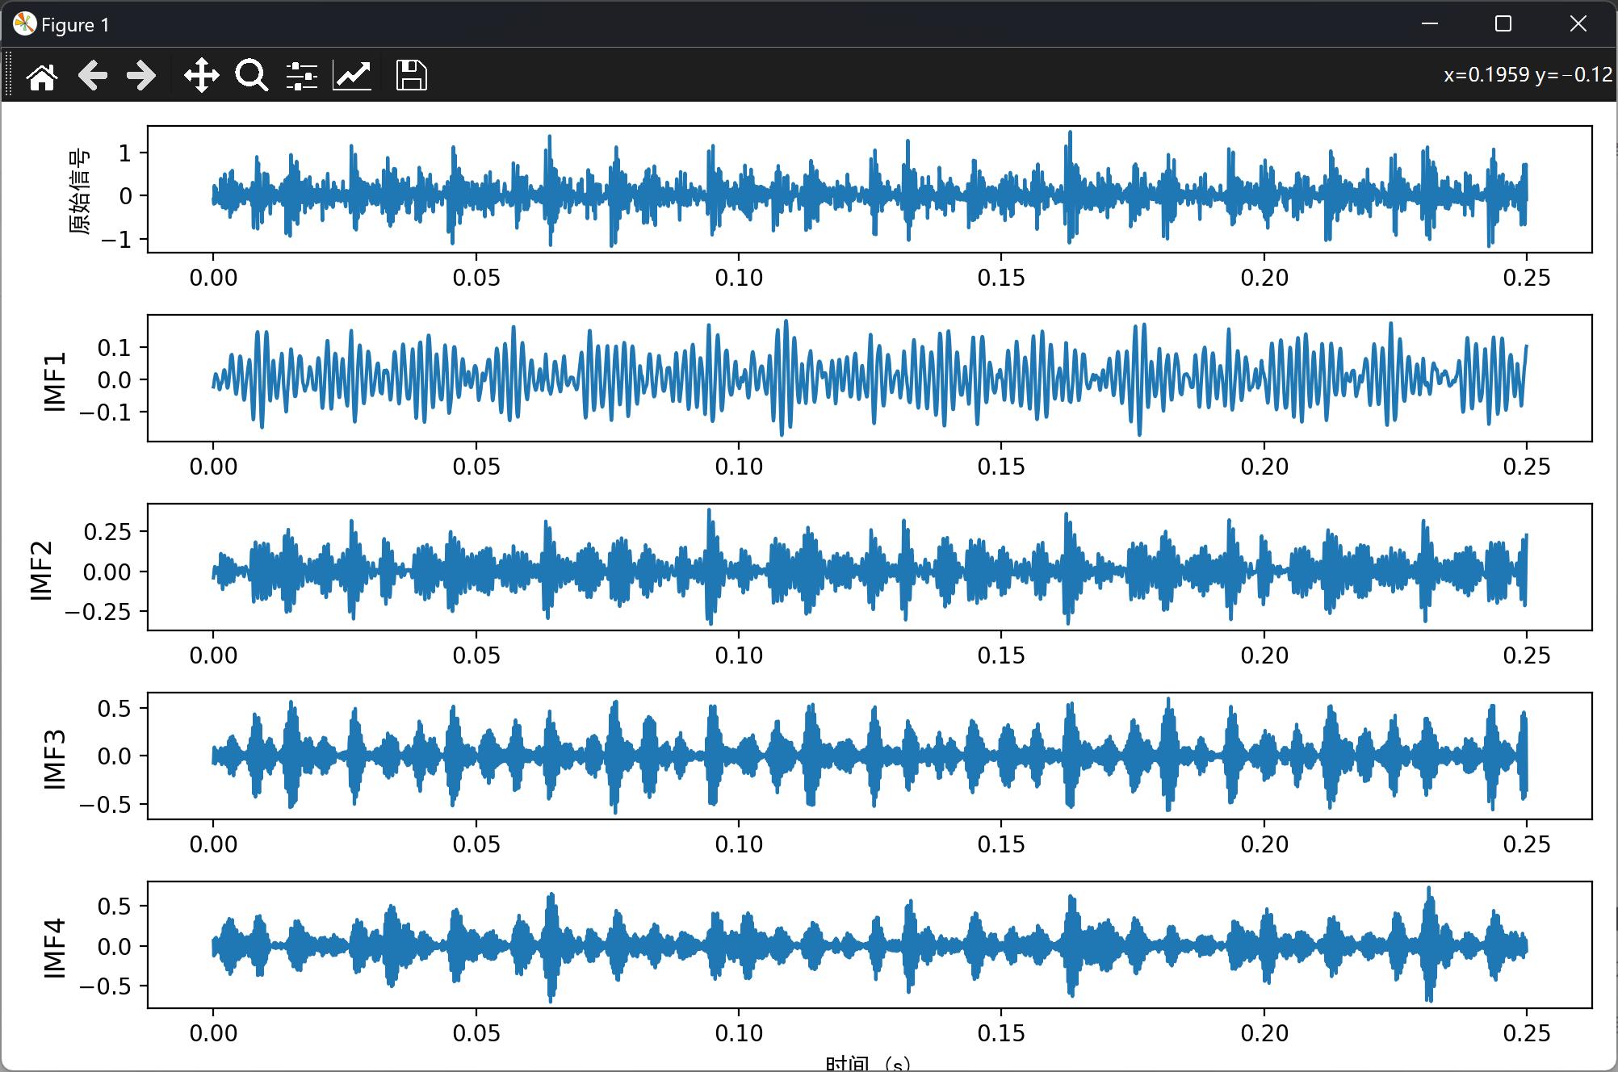The image size is (1618, 1072).
Task: Click the IMF4 y-axis label
Action: [55, 947]
